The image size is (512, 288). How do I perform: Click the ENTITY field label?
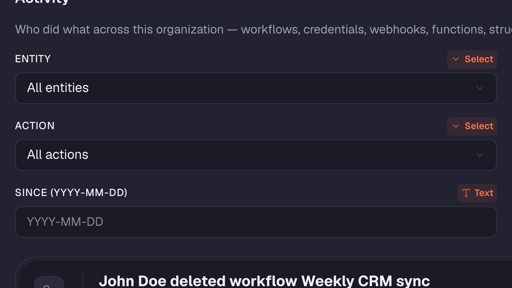(33, 59)
